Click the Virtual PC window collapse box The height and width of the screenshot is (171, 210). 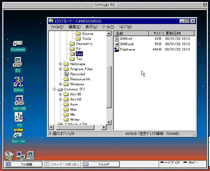coord(205,5)
